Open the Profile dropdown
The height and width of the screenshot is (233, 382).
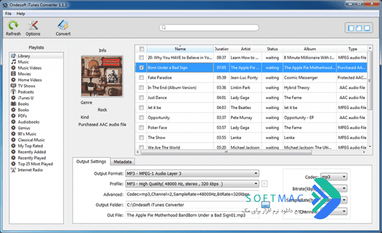point(192,184)
